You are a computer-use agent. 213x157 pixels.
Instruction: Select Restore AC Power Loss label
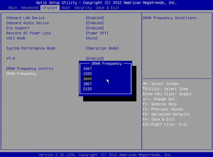(29, 33)
